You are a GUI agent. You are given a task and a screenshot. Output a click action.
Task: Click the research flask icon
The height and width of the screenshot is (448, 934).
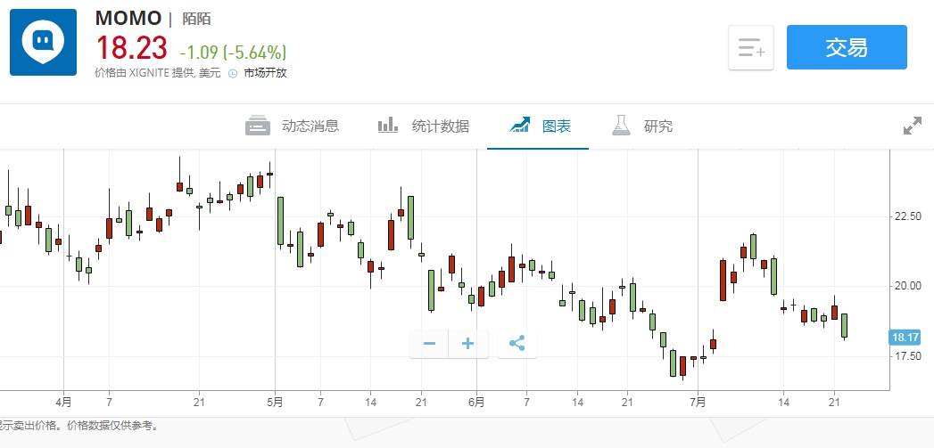[x=621, y=126]
